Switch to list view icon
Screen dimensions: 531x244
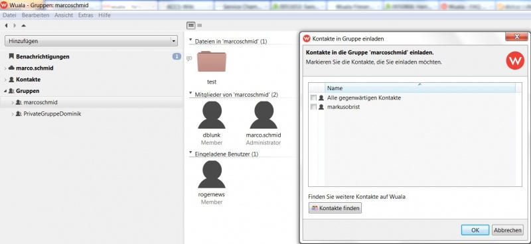pyautogui.click(x=200, y=25)
